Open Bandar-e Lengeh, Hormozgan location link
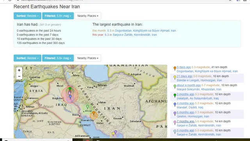Image resolution: width=250 pixels, height=141 pixels. pos(199,80)
